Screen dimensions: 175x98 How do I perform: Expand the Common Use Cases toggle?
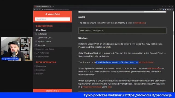(x=35, y=49)
